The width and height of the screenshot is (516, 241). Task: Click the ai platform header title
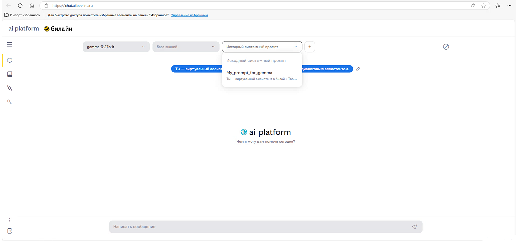(x=23, y=29)
